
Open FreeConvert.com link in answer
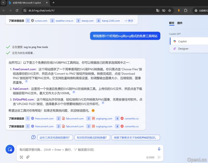pos(24,69)
